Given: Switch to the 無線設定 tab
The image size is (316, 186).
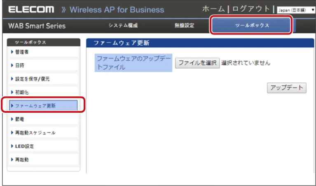Looking at the screenshot, I should pyautogui.click(x=185, y=26).
